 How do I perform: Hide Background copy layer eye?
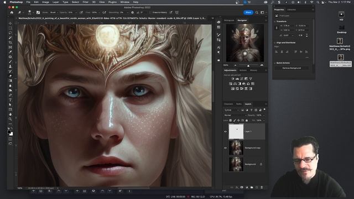click(x=225, y=148)
